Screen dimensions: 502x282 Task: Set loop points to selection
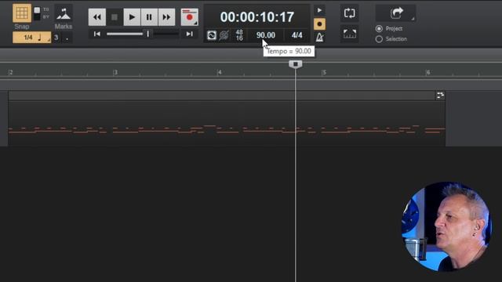click(x=349, y=34)
